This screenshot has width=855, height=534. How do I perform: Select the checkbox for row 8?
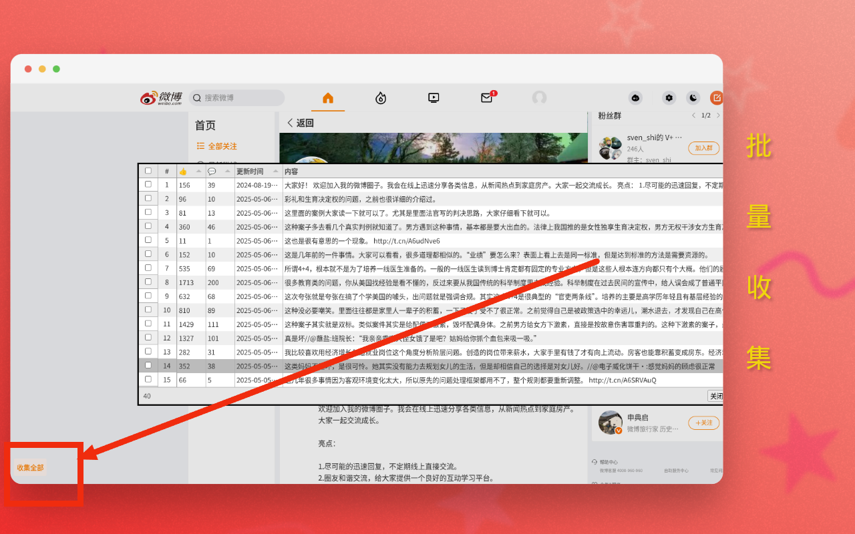[148, 282]
